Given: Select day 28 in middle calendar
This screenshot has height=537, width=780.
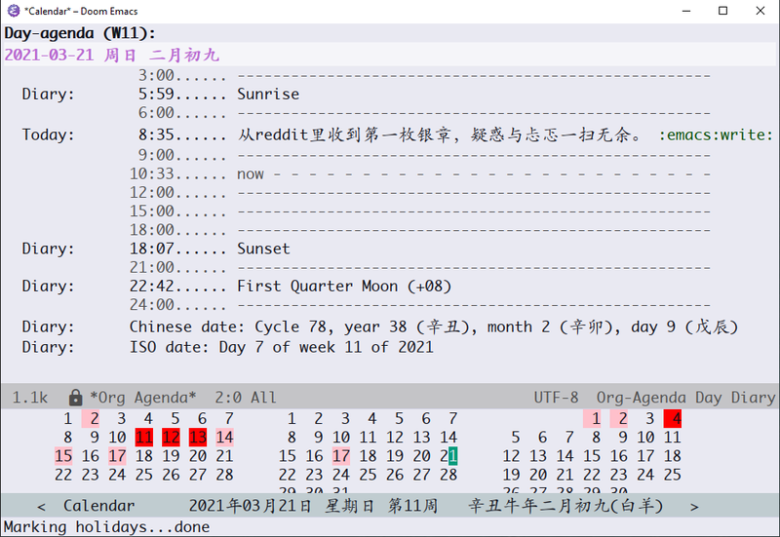Looking at the screenshot, I should (x=448, y=475).
